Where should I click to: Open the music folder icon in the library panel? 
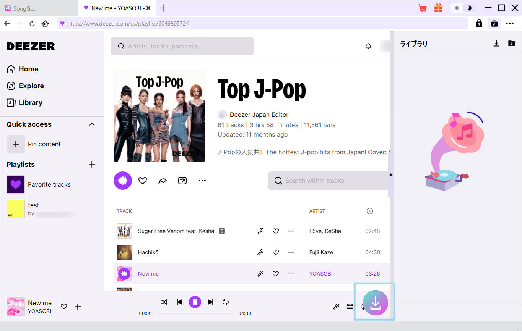[512, 44]
